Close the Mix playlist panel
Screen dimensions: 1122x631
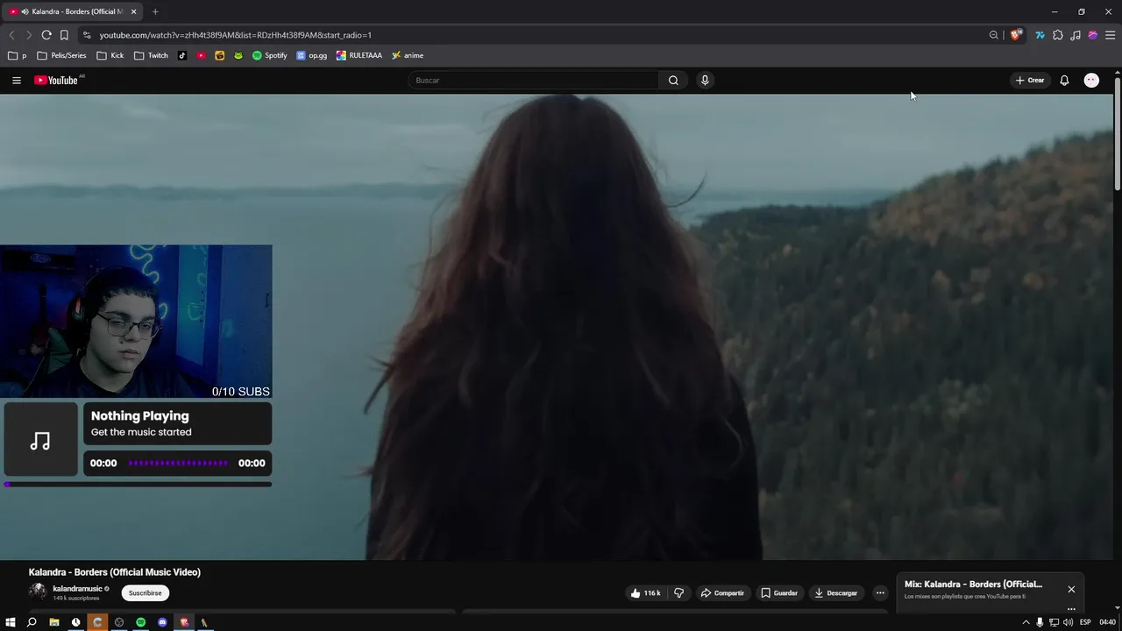point(1071,589)
